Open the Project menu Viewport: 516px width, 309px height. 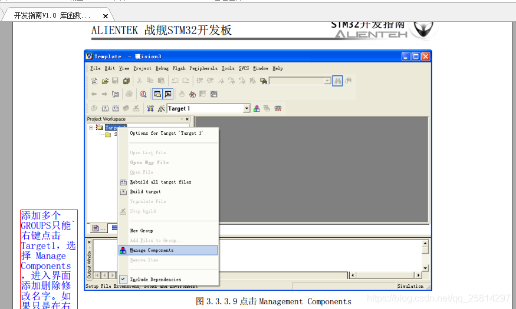(142, 68)
